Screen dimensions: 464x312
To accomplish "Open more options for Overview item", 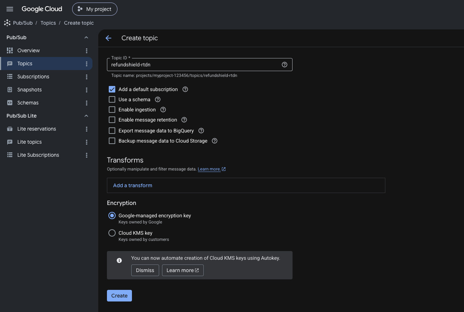I will click(87, 50).
